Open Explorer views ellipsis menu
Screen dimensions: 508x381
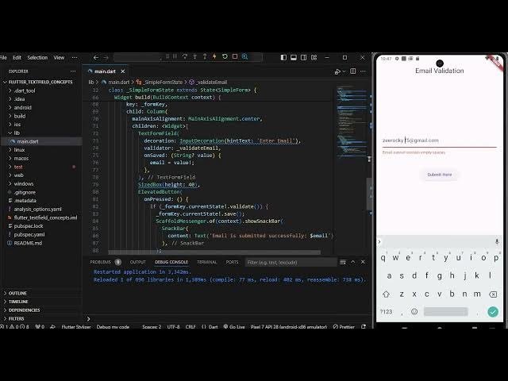tap(73, 71)
